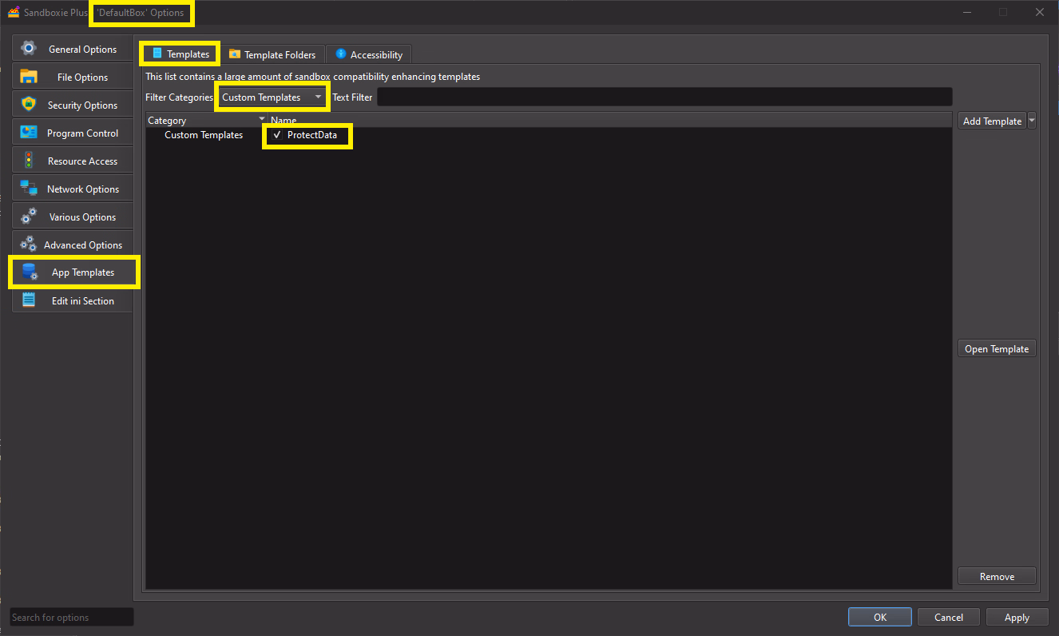Expand the Filter Categories dropdown
This screenshot has width=1059, height=636.
[x=319, y=97]
